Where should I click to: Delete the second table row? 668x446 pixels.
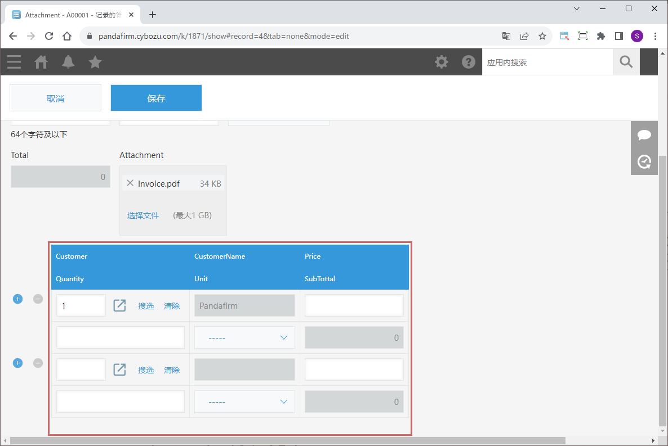click(x=38, y=363)
